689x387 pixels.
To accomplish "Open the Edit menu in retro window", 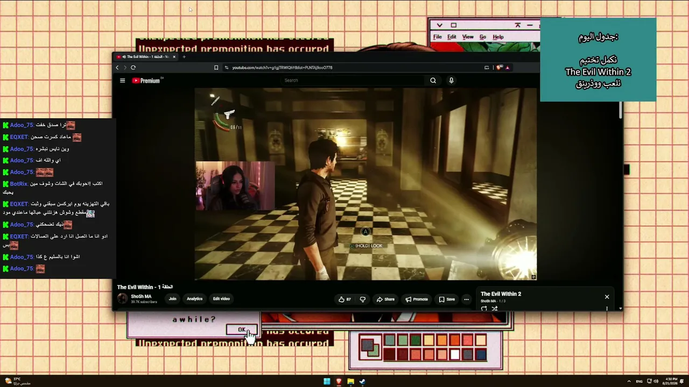I will click(x=452, y=37).
